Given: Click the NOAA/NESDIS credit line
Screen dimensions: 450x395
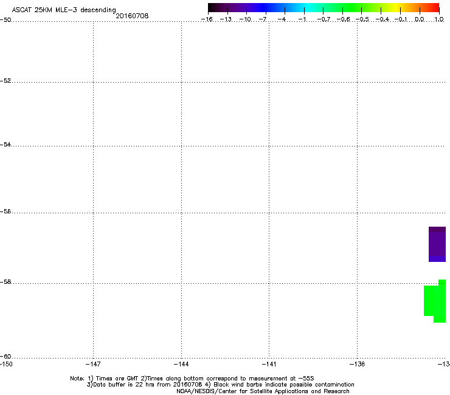Looking at the screenshot, I should (263, 391).
